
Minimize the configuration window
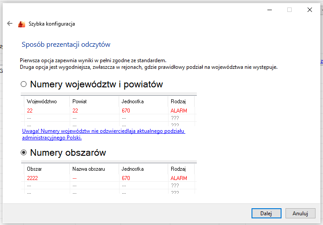[x=269, y=10]
